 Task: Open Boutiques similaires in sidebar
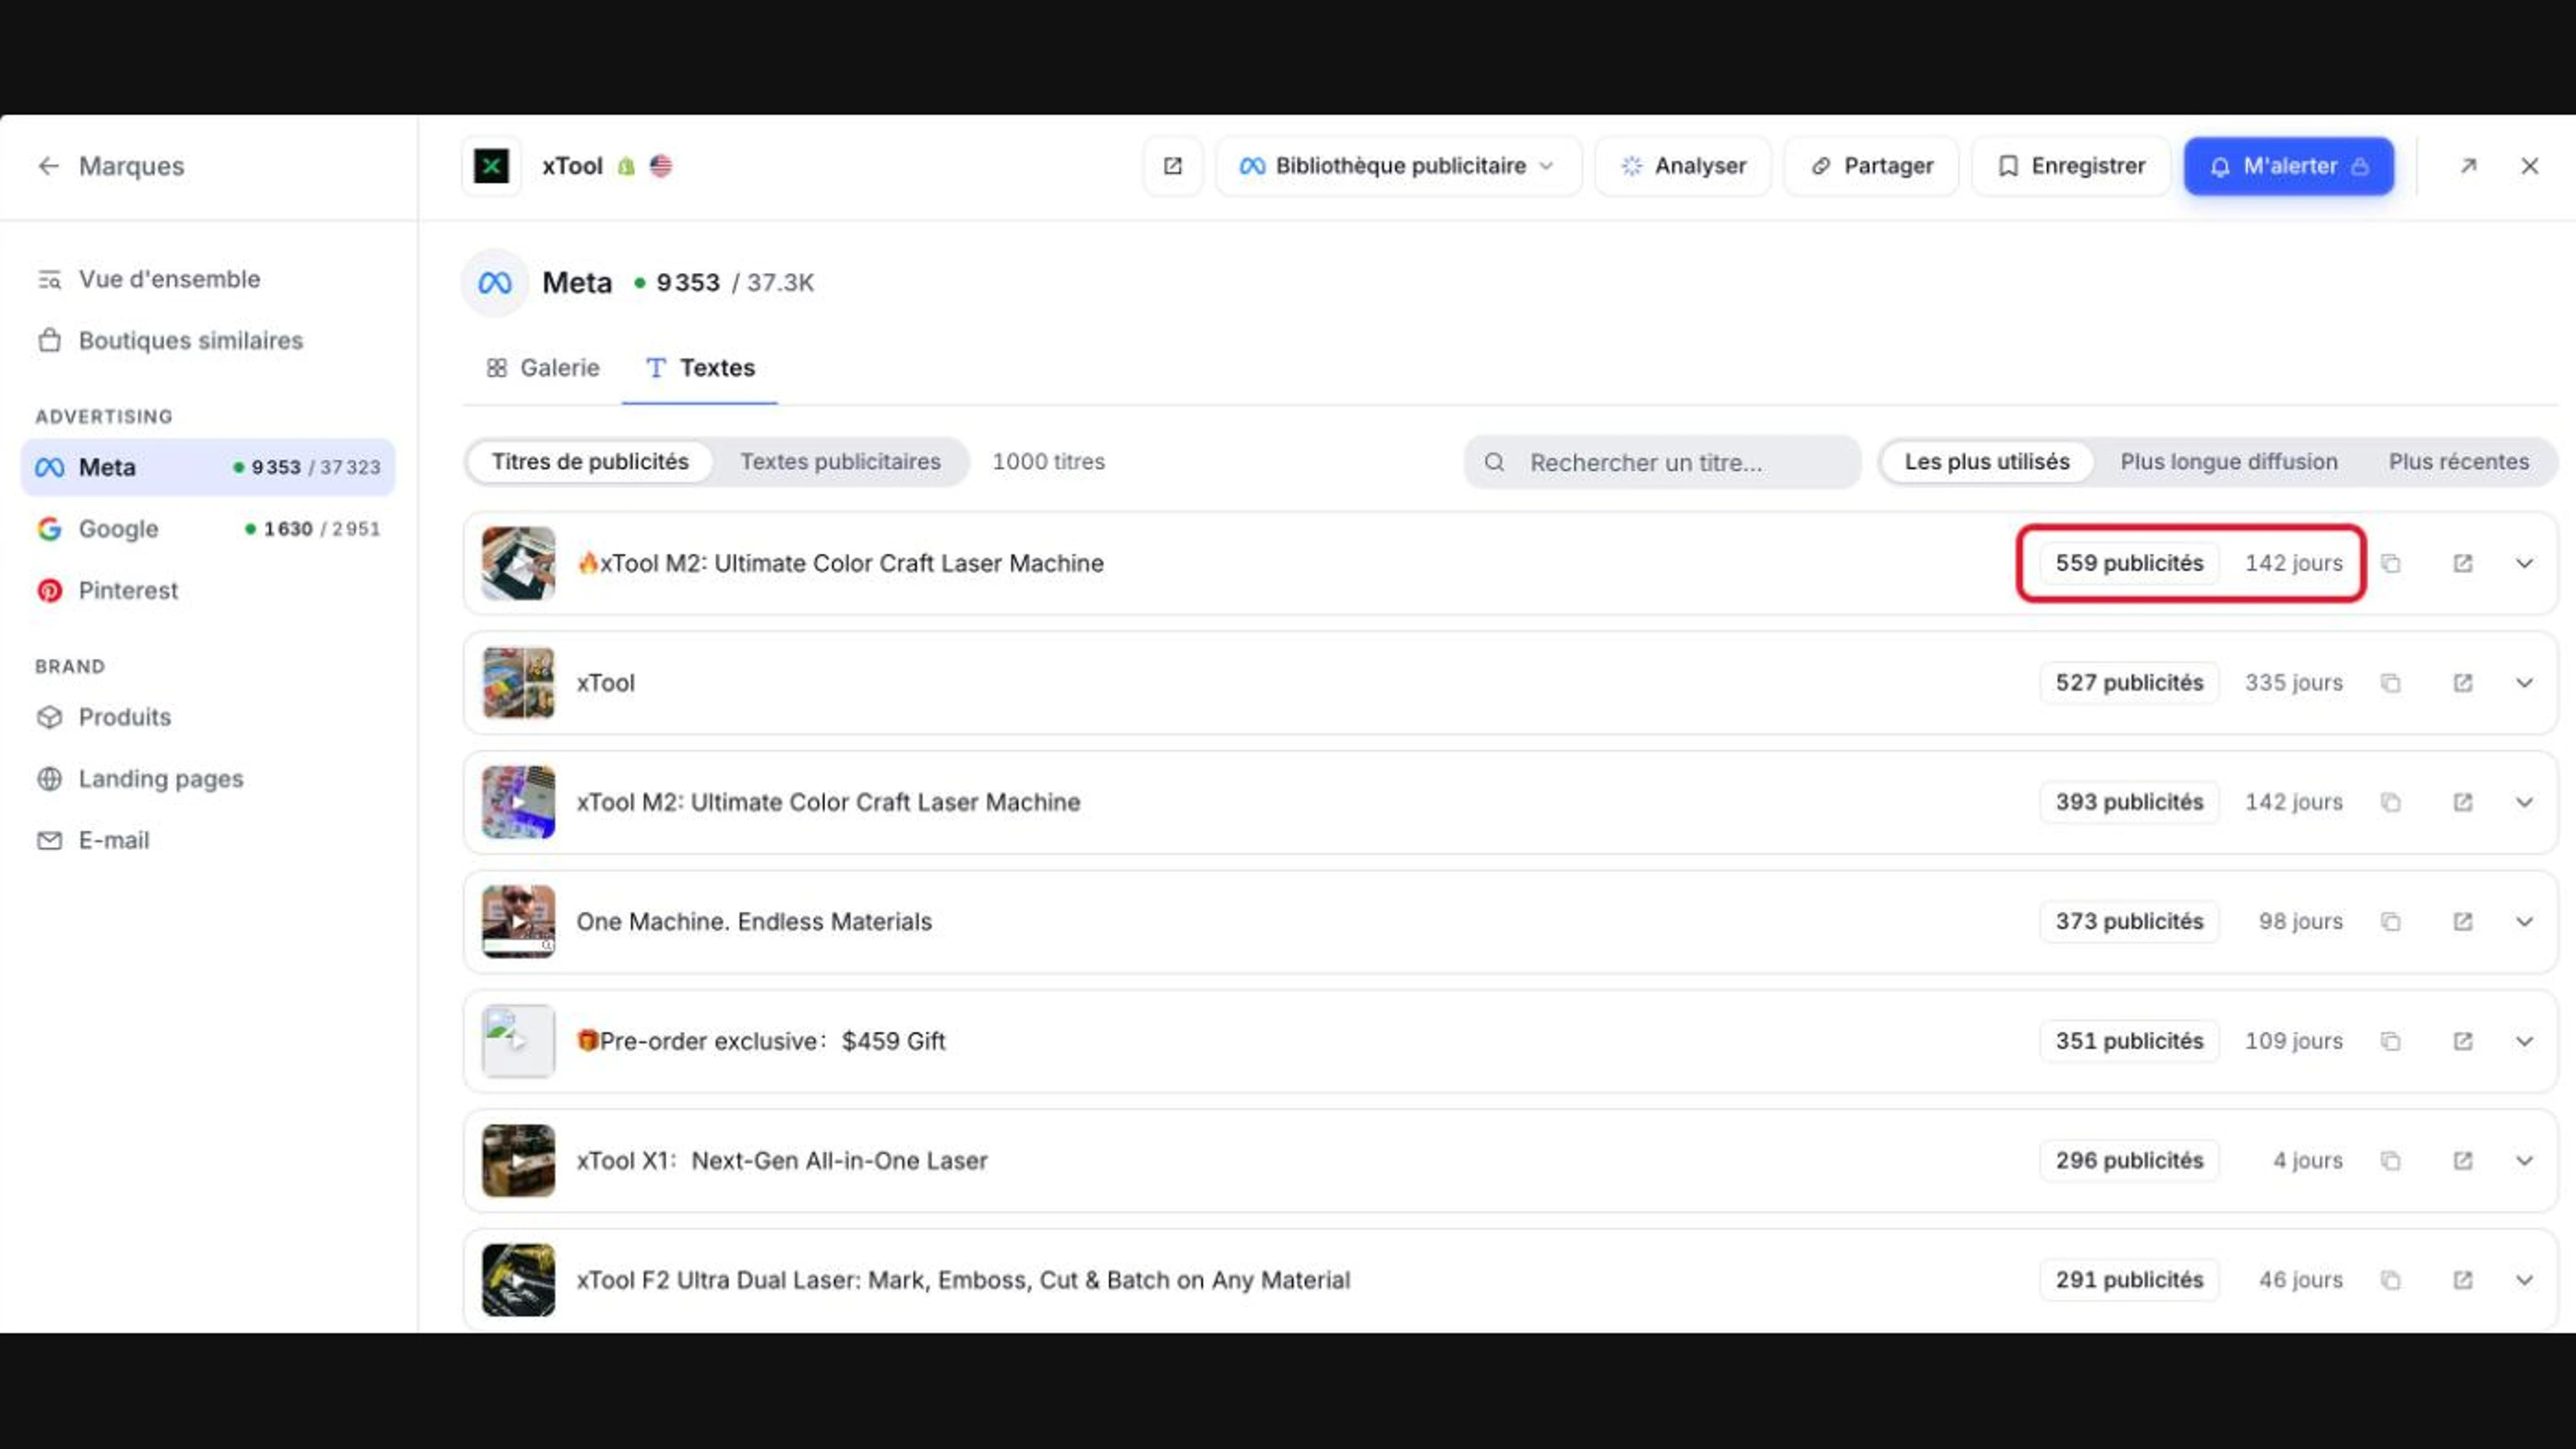170,341
